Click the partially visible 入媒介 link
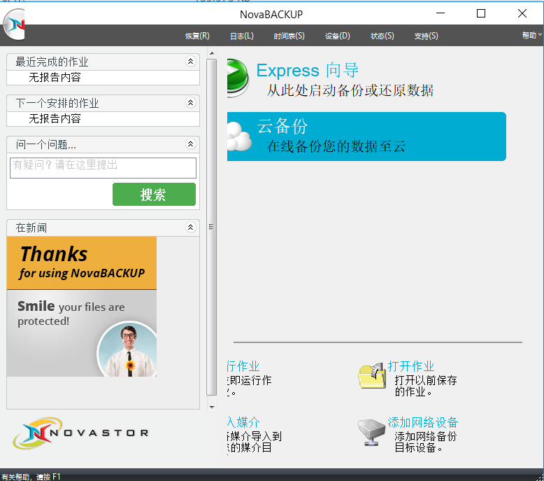544x481 pixels. [x=243, y=422]
